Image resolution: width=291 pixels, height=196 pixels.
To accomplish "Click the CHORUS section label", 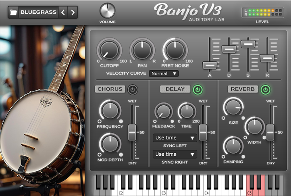I will coord(110,89).
